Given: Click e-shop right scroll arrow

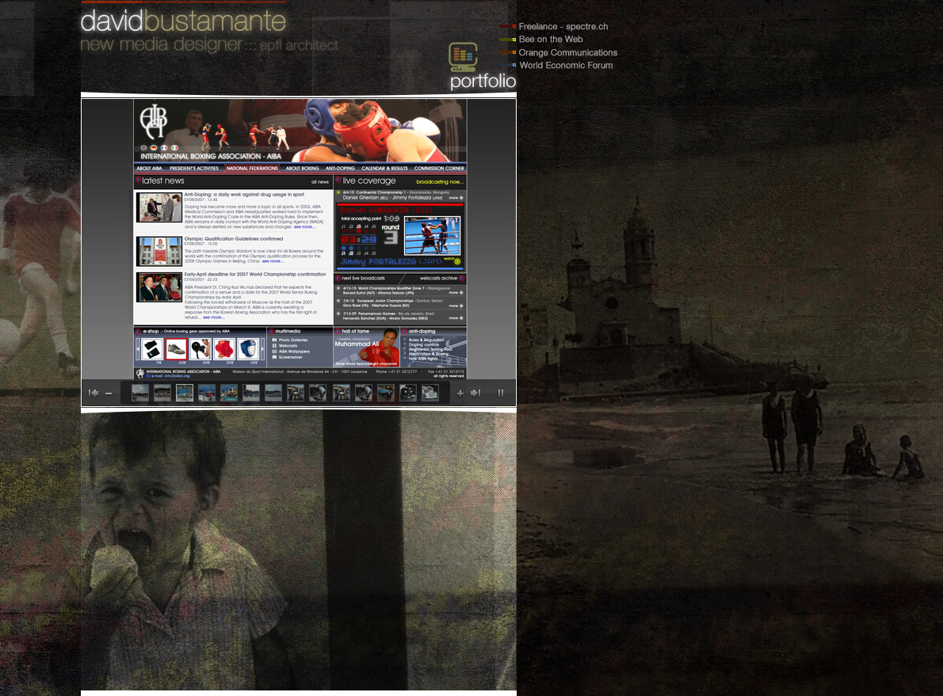Looking at the screenshot, I should [263, 349].
